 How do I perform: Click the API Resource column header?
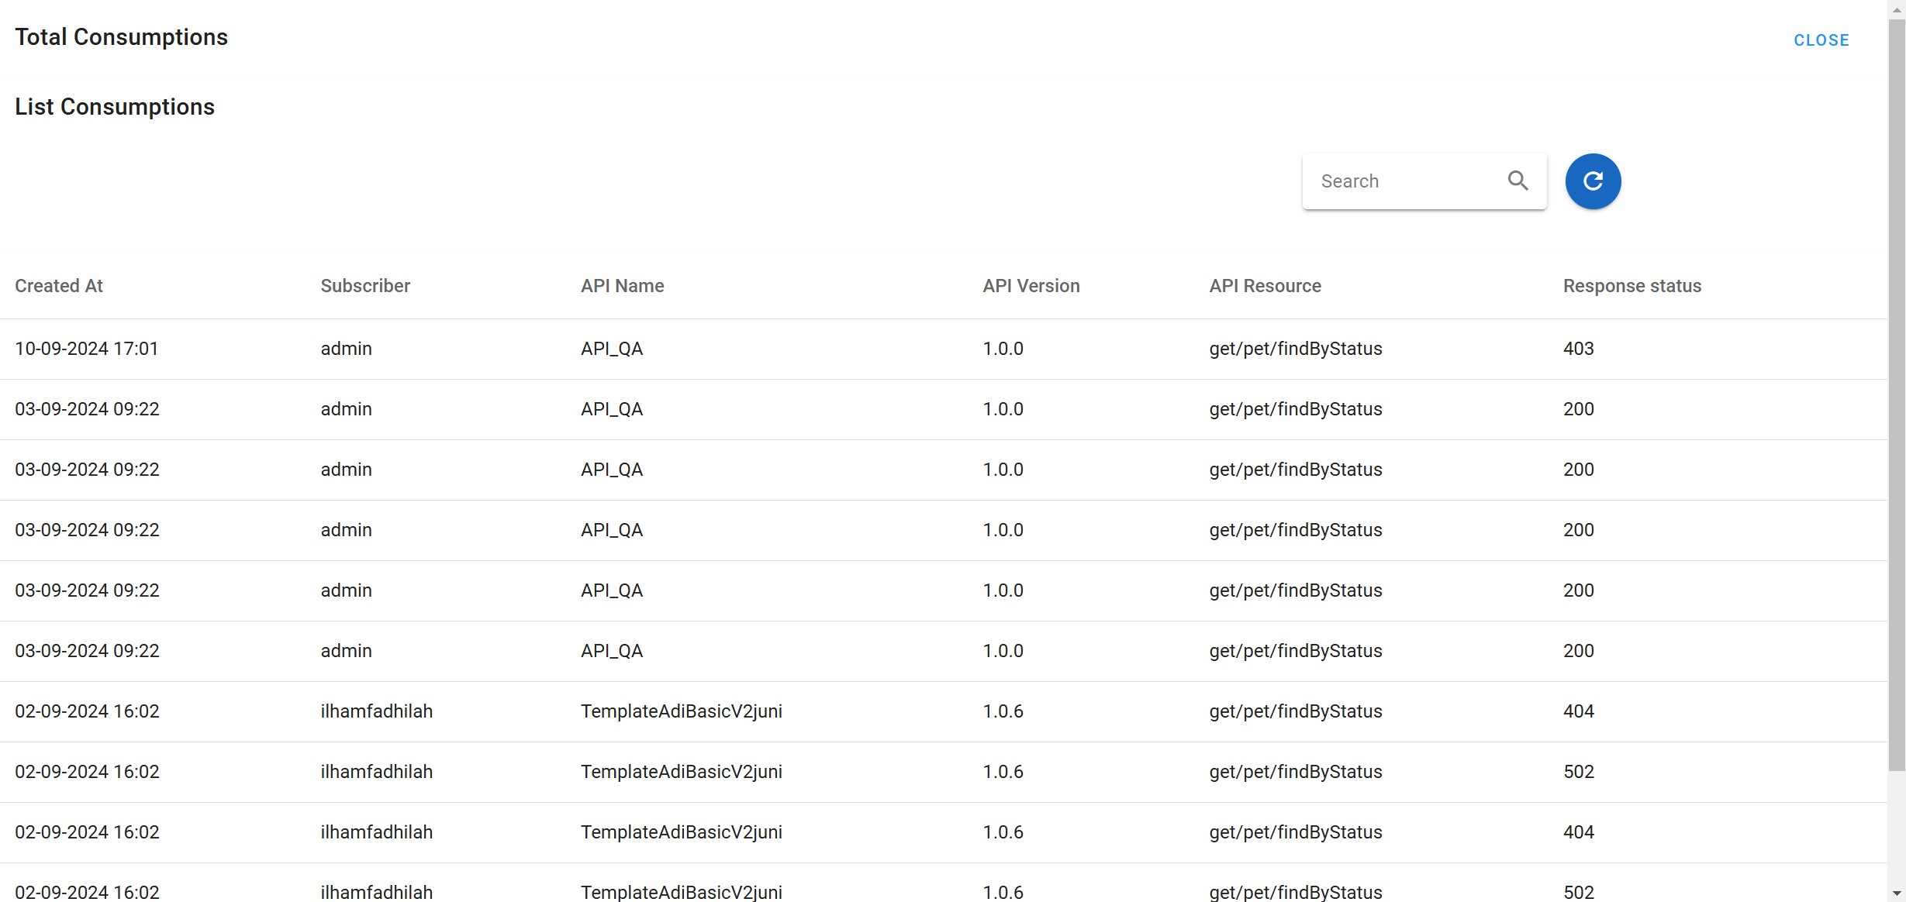point(1265,286)
